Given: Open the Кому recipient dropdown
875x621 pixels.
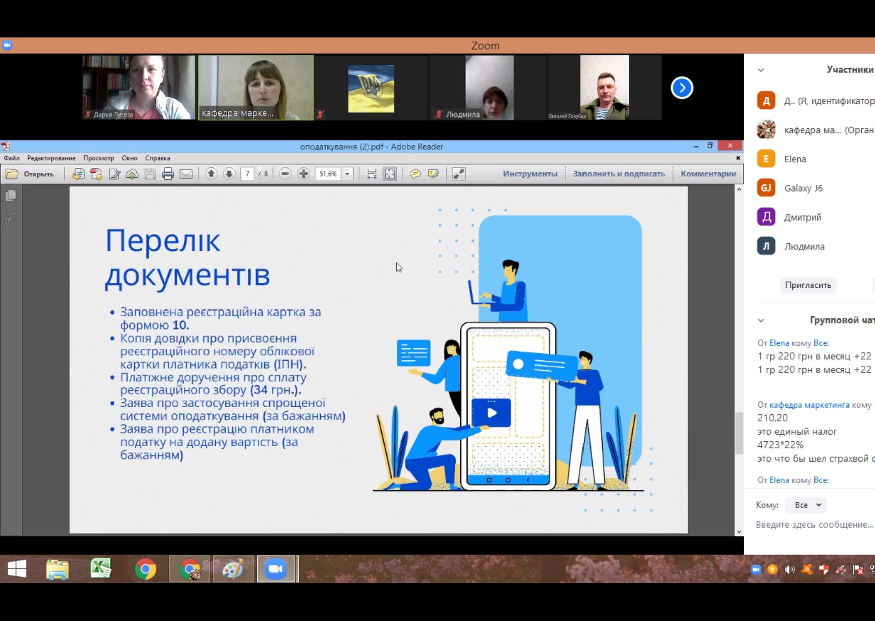Looking at the screenshot, I should (806, 505).
